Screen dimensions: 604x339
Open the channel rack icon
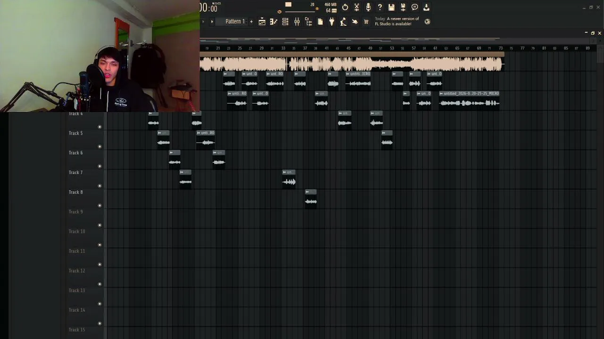(285, 22)
